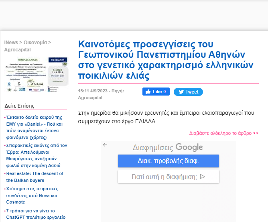
Task: Click the Twitter Tweet button
Action: 188,92
